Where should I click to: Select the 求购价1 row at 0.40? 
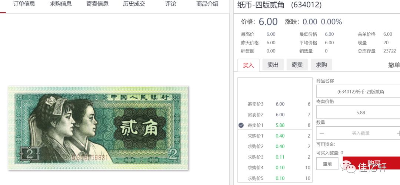275,136
